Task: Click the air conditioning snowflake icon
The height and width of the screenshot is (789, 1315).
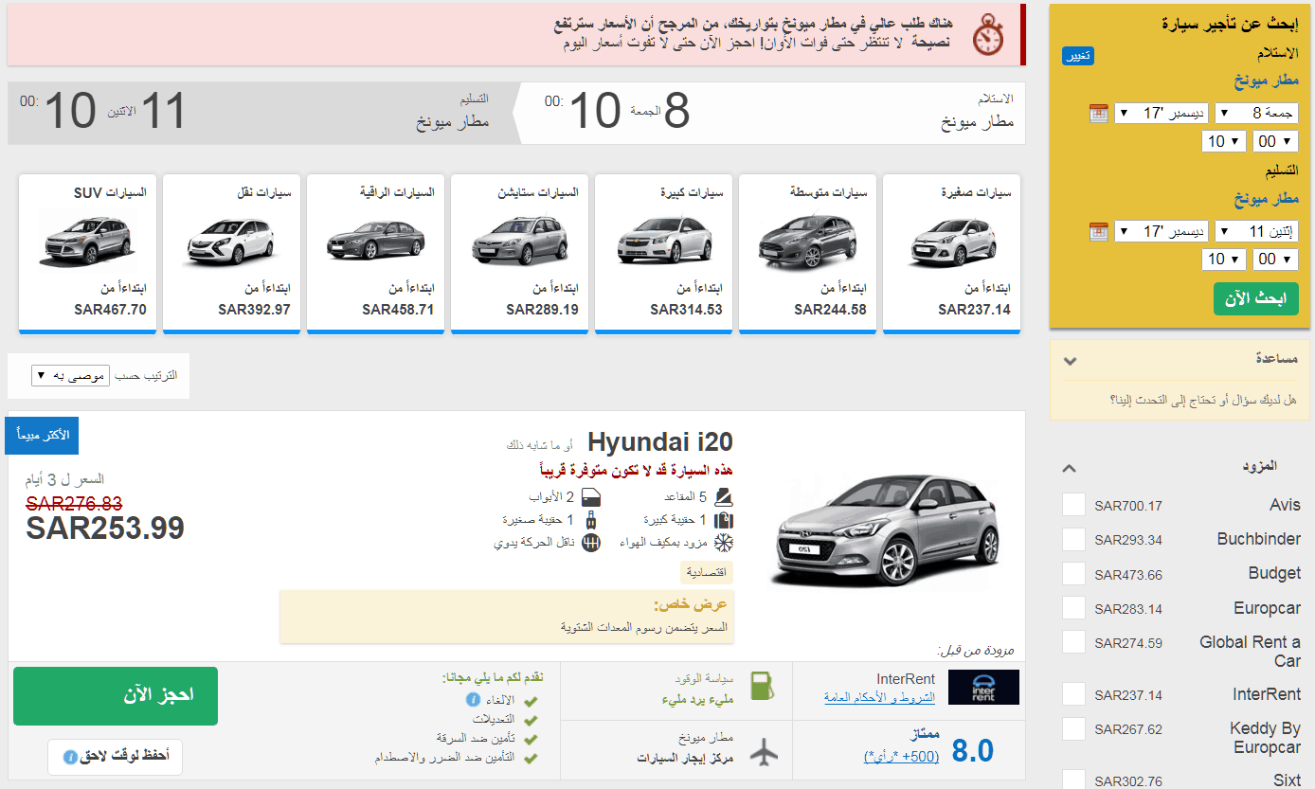Action: coord(724,543)
